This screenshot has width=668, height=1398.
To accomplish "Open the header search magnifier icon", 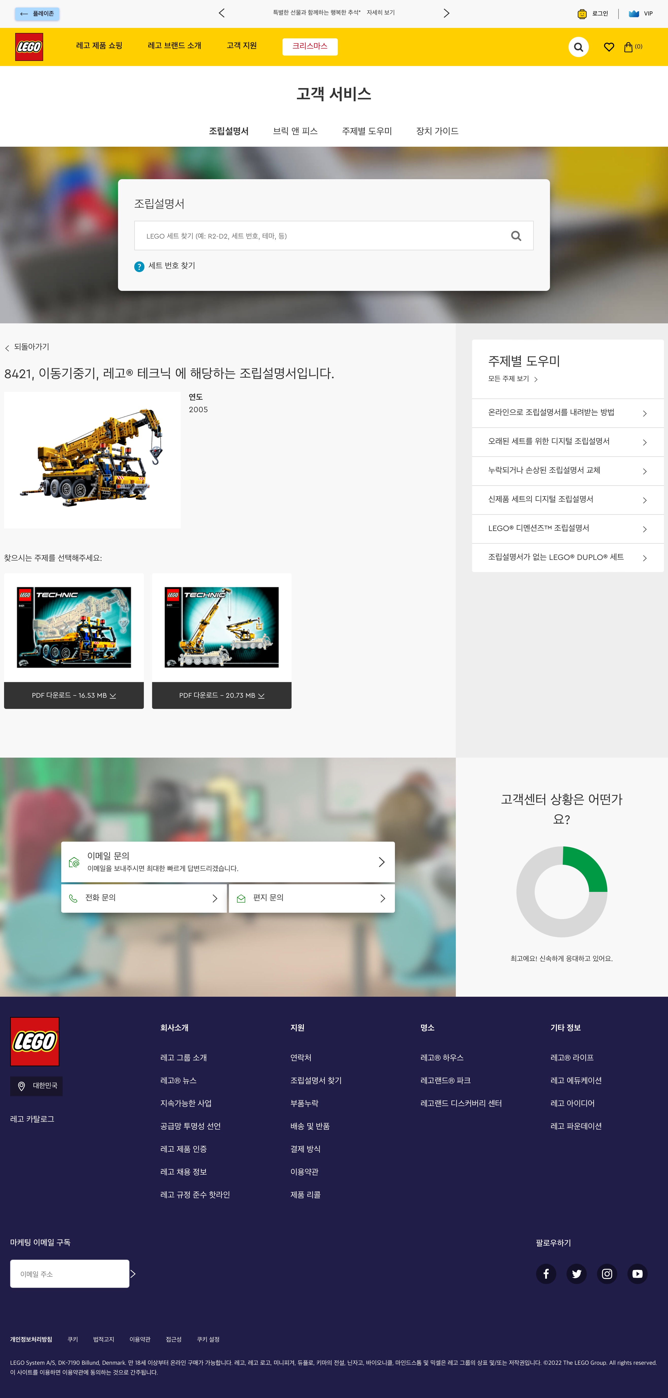I will pos(578,47).
